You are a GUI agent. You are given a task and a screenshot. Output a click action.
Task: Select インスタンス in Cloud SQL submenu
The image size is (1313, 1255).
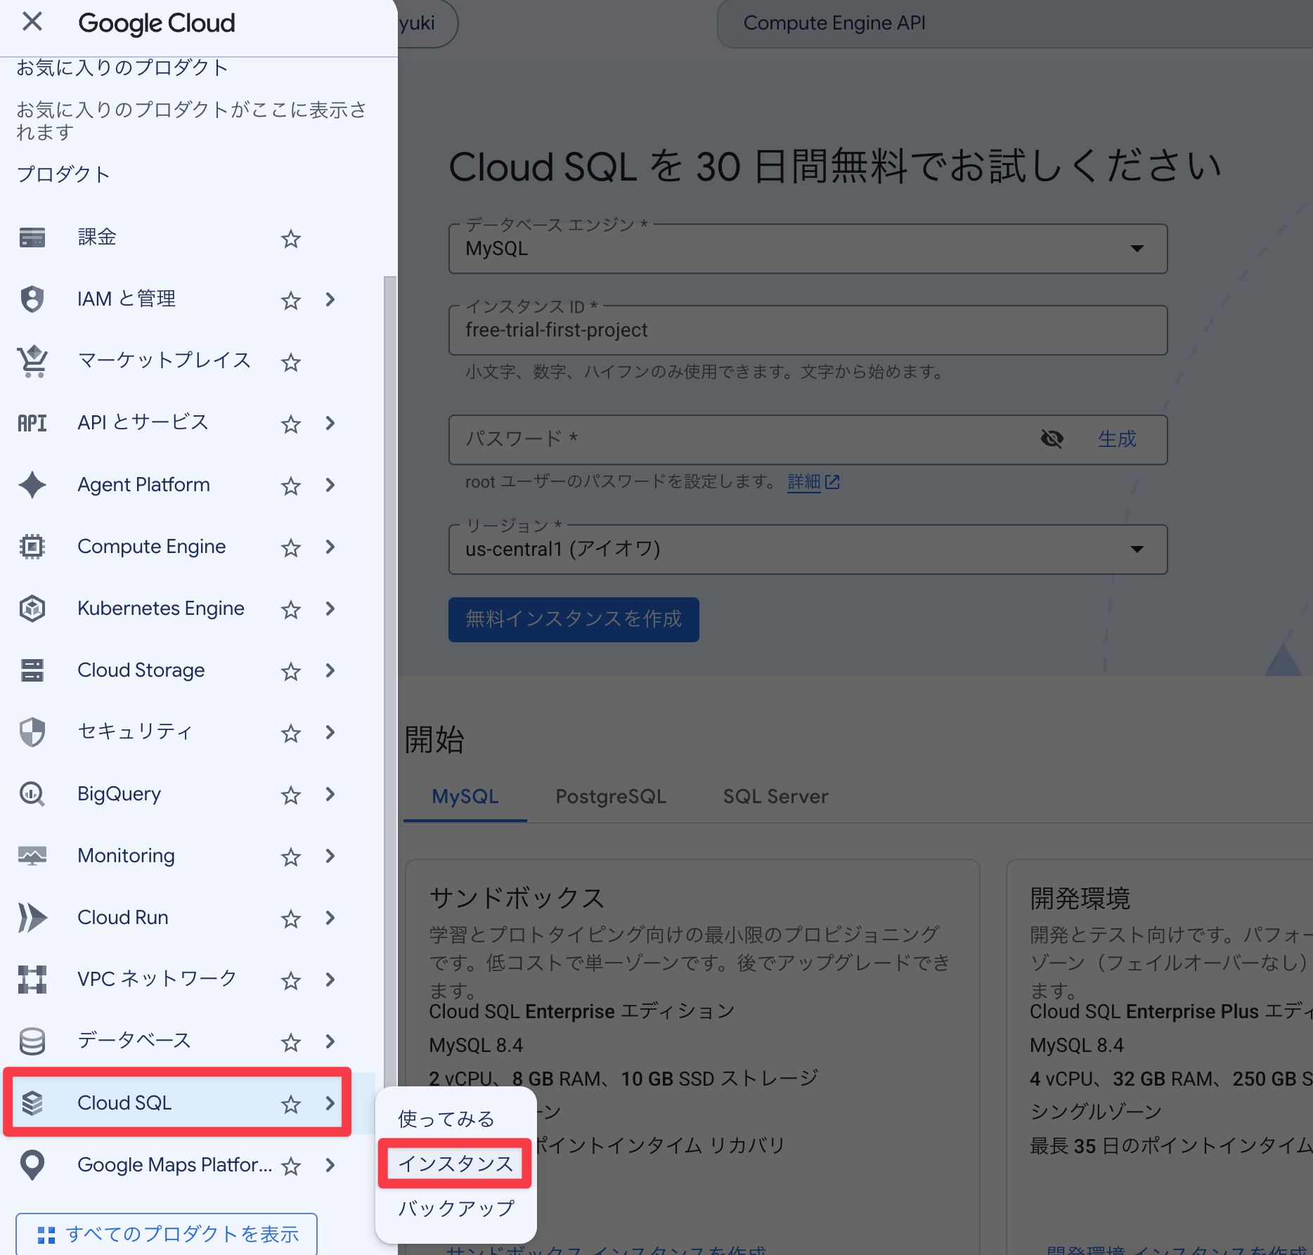pos(455,1164)
